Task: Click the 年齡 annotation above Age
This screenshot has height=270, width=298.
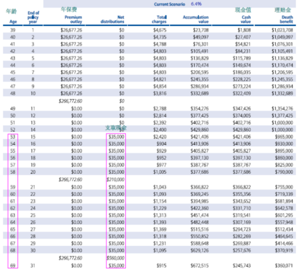Action: point(11,11)
